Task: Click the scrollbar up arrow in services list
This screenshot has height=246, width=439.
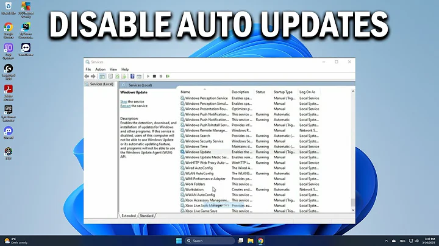Action: 353,91
